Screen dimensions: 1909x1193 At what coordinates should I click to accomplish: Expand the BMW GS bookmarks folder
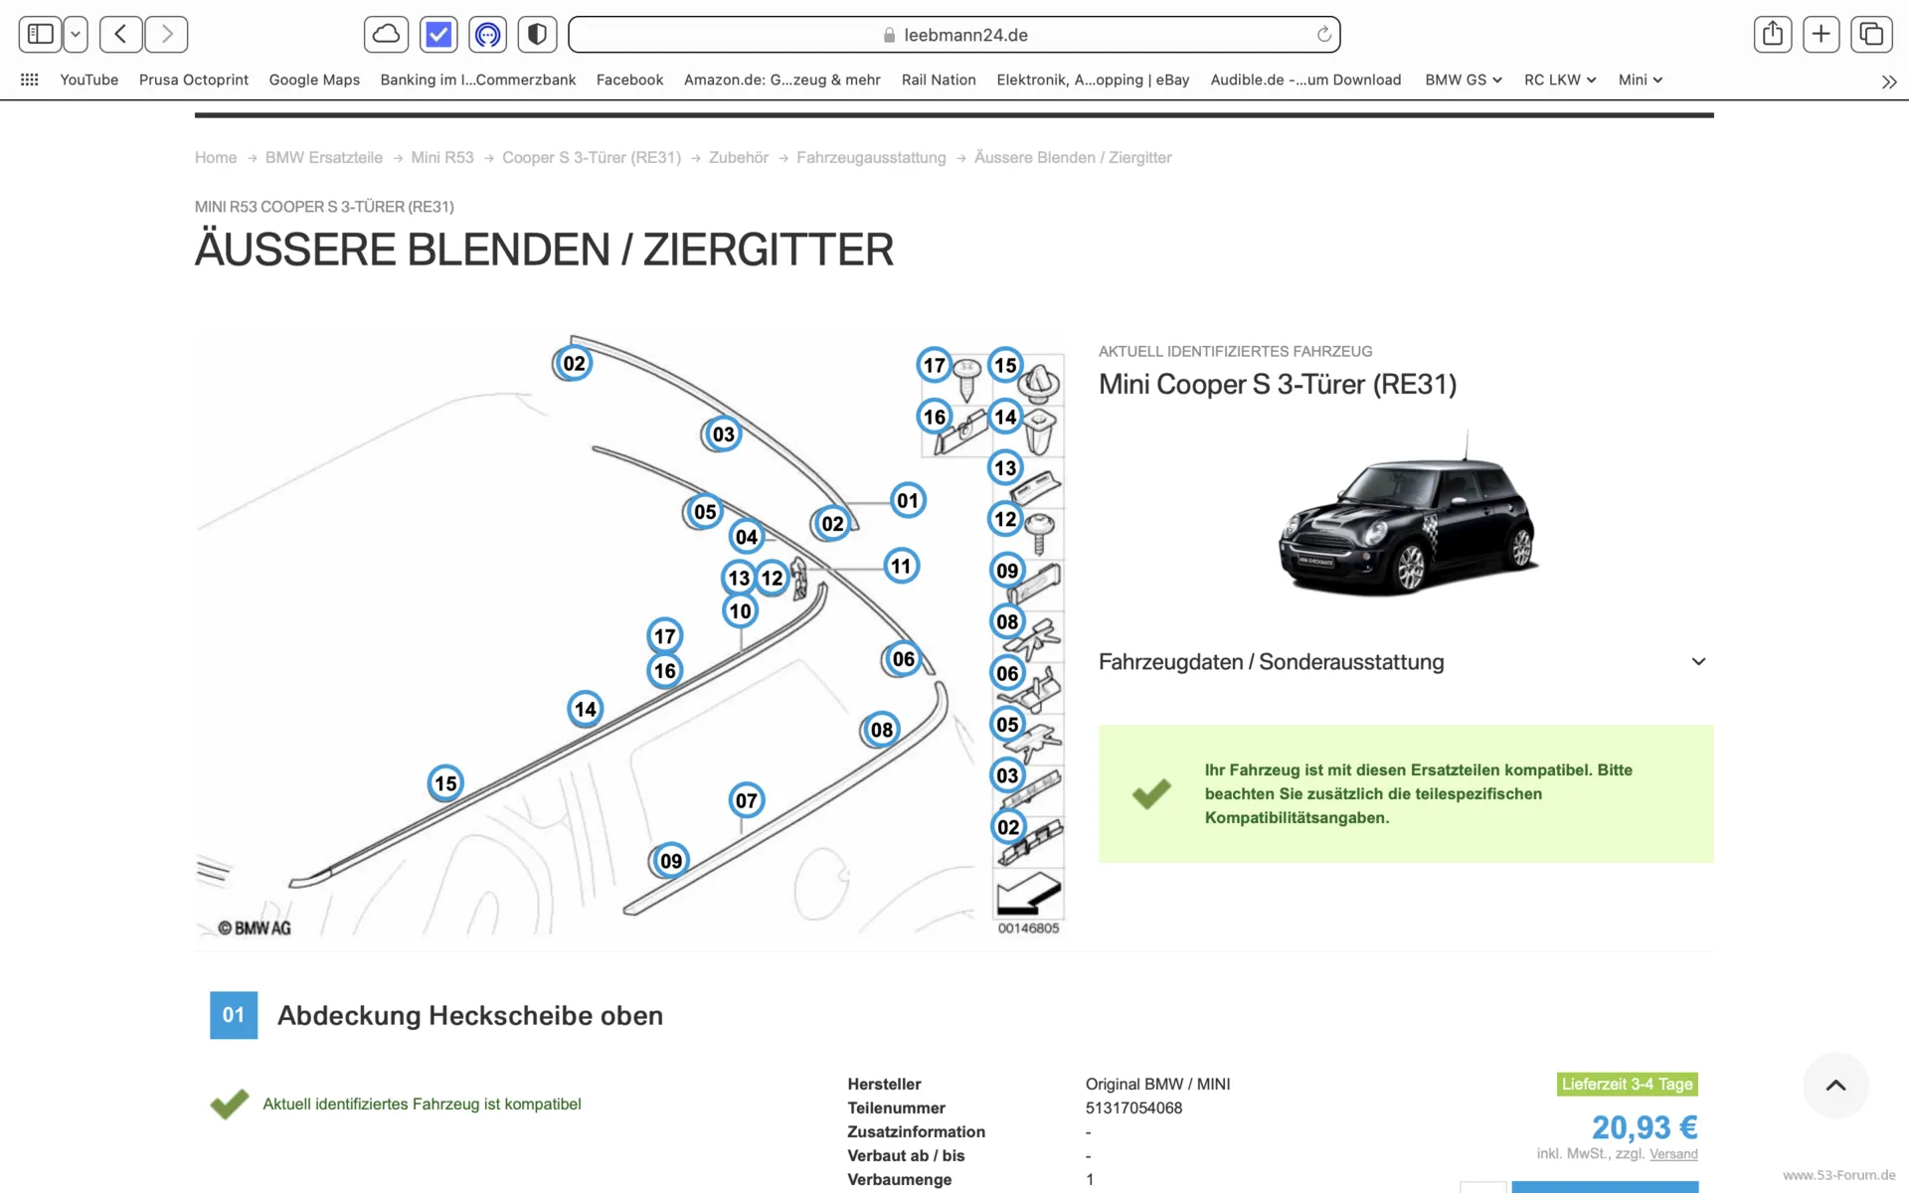pos(1464,80)
